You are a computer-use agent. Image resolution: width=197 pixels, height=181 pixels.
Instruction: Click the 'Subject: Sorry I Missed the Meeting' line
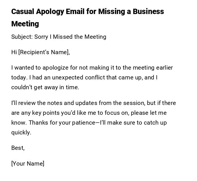pos(59,37)
